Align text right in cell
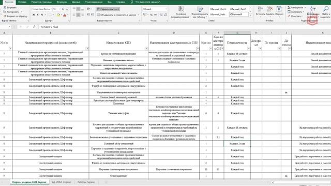The height and width of the screenshot is (186, 331). pos(82,15)
